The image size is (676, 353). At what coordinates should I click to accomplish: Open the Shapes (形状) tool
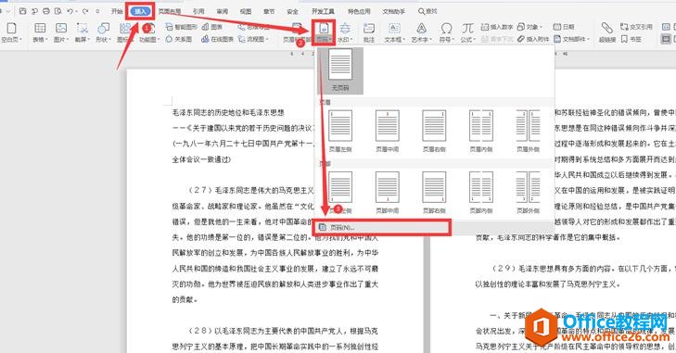tap(103, 32)
